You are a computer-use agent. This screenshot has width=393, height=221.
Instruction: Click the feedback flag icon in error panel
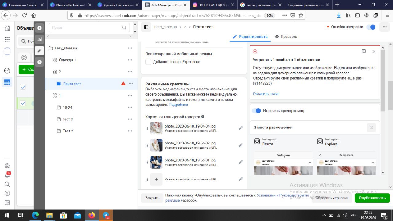(x=364, y=52)
